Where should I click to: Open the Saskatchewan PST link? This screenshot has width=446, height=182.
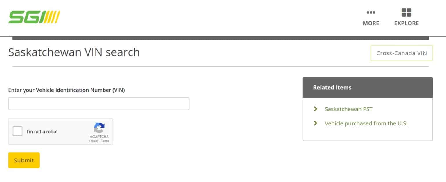(348, 109)
